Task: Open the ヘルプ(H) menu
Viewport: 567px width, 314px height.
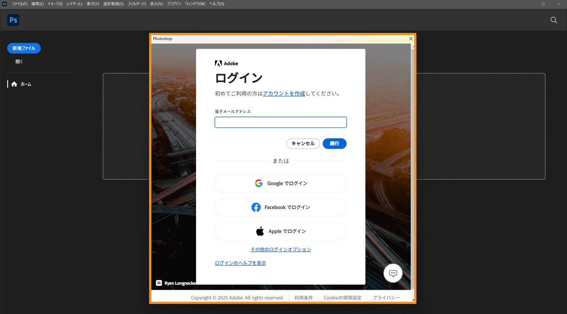Action: coord(217,4)
